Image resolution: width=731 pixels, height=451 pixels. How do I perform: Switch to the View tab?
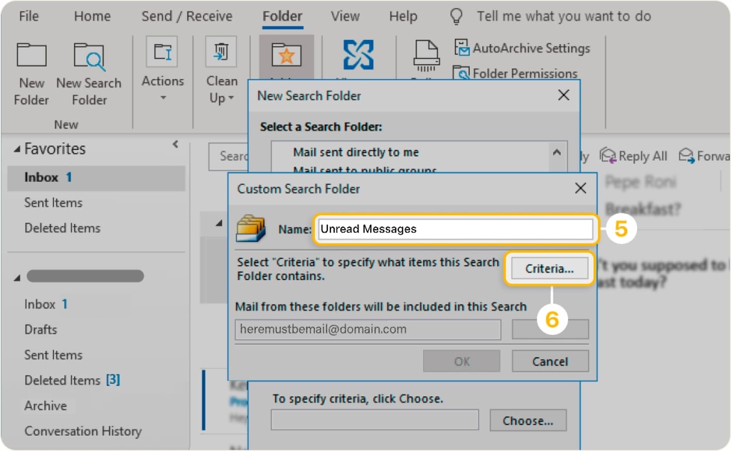pos(345,16)
